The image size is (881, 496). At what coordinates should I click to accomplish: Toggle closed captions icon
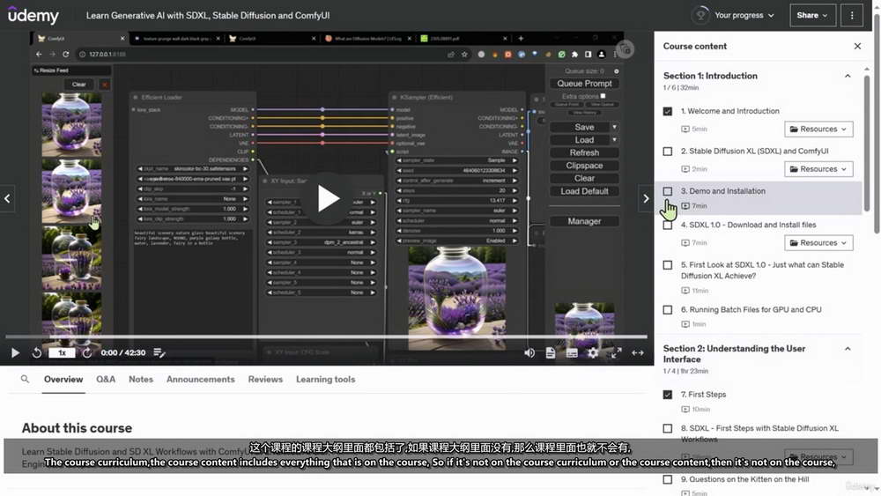tap(572, 352)
